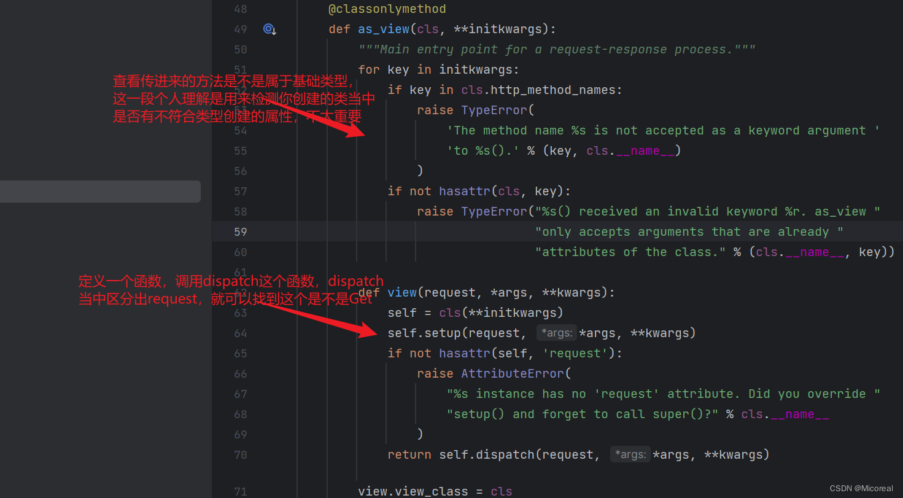Click the 'request' string on line 65
The image size is (903, 498).
pyautogui.click(x=579, y=353)
